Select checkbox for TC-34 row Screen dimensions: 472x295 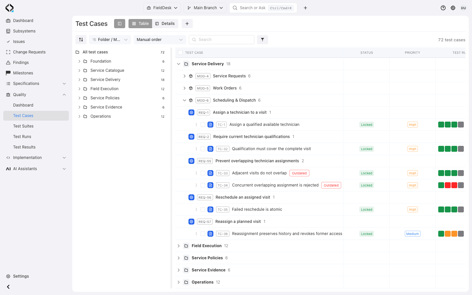[x=203, y=185]
